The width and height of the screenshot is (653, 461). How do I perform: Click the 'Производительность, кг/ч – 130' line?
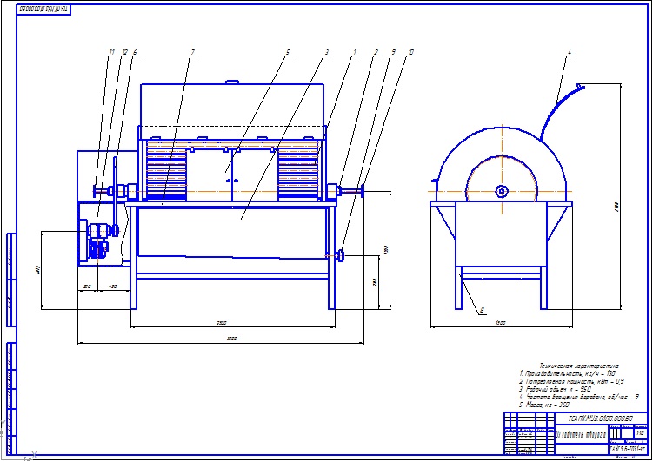tap(568, 373)
